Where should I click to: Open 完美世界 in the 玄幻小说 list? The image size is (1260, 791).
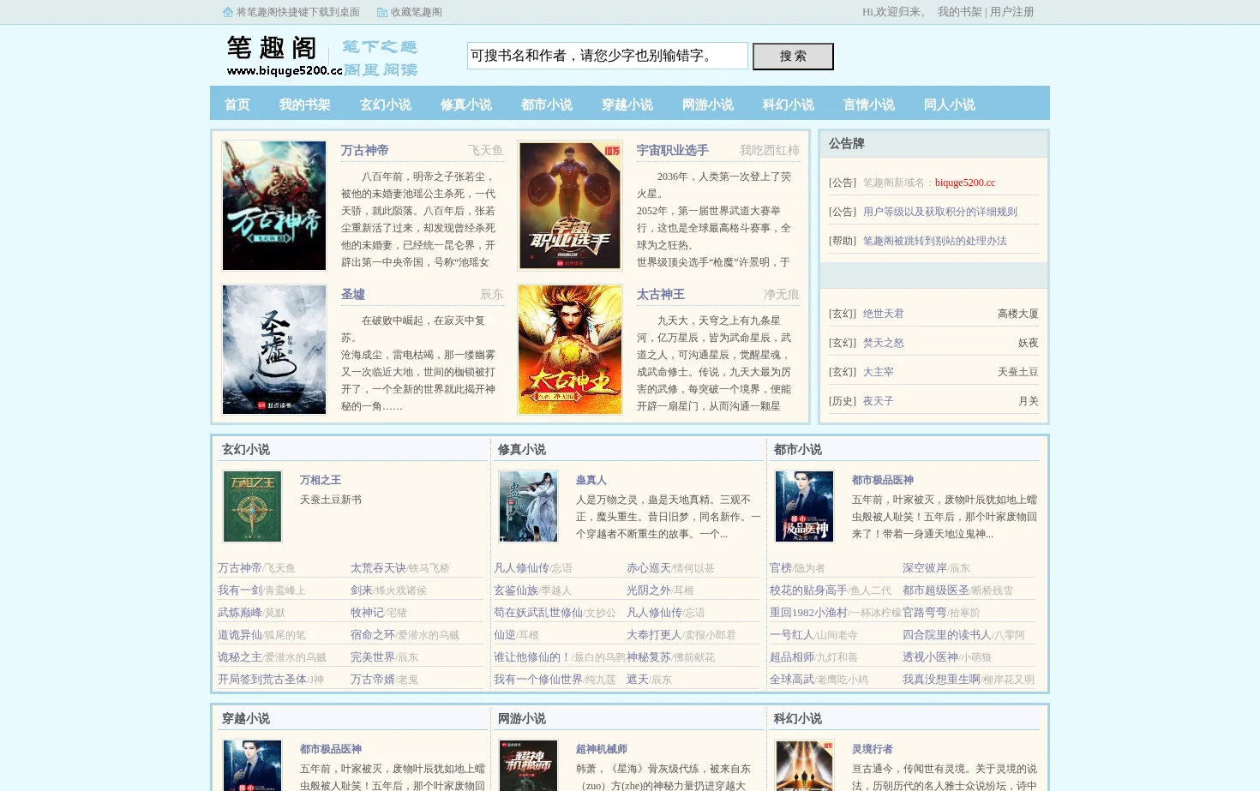pyautogui.click(x=373, y=657)
